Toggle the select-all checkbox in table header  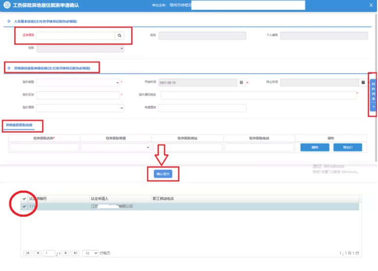pyautogui.click(x=24, y=199)
